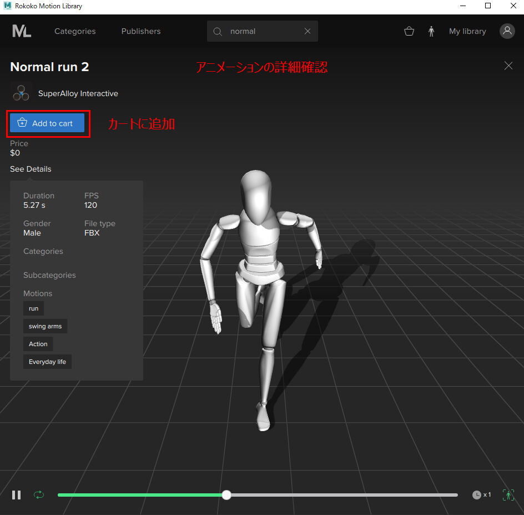Image resolution: width=524 pixels, height=515 pixels.
Task: Open the Publishers menu
Action: [140, 31]
